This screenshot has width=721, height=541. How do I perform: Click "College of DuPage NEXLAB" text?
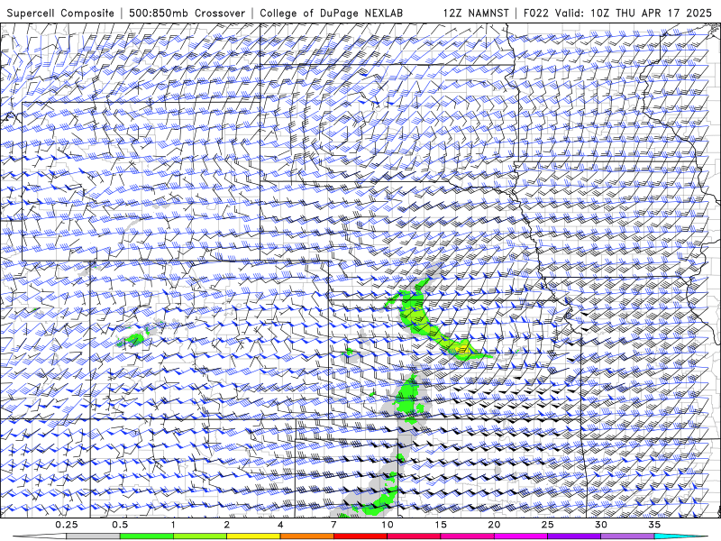pyautogui.click(x=331, y=14)
